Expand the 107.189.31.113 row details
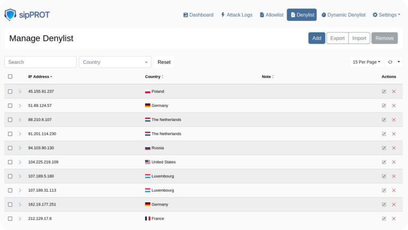This screenshot has height=230, width=408. click(20, 190)
